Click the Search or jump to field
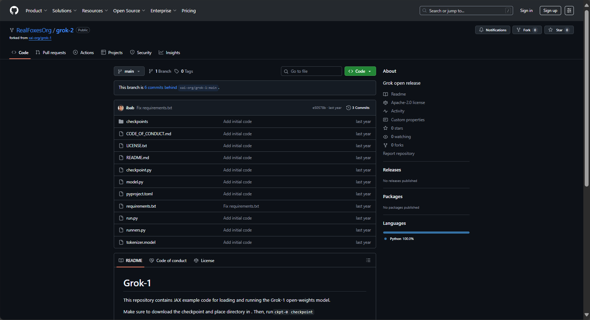Image resolution: width=590 pixels, height=320 pixels. [466, 11]
